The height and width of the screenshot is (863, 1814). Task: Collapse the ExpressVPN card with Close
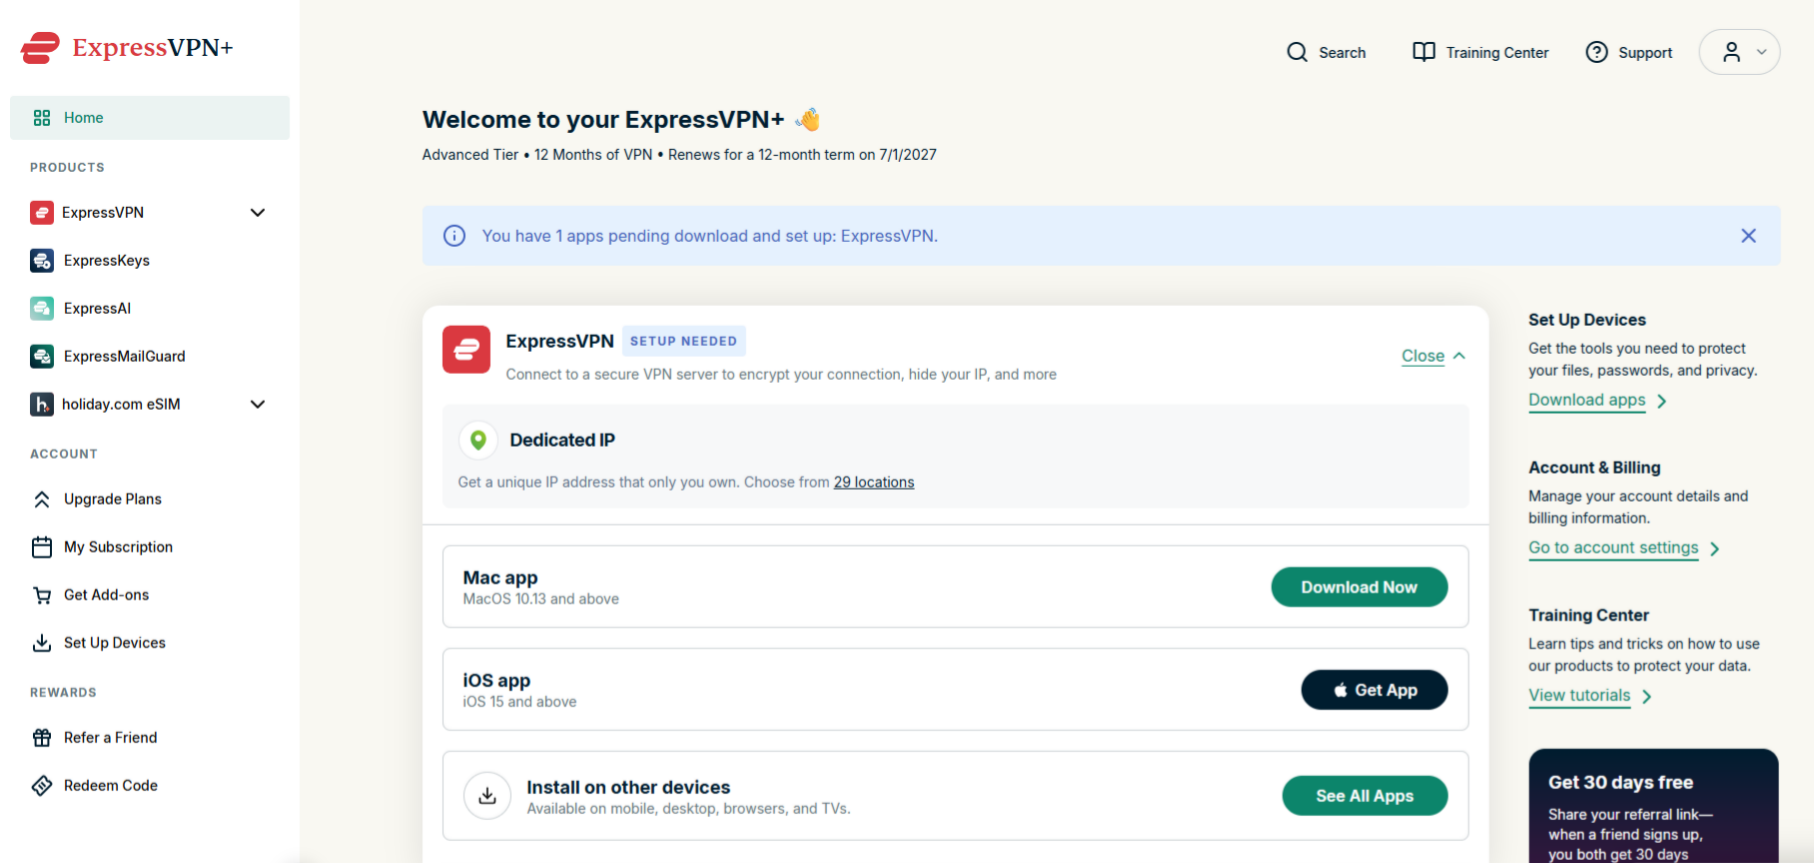pos(1433,356)
